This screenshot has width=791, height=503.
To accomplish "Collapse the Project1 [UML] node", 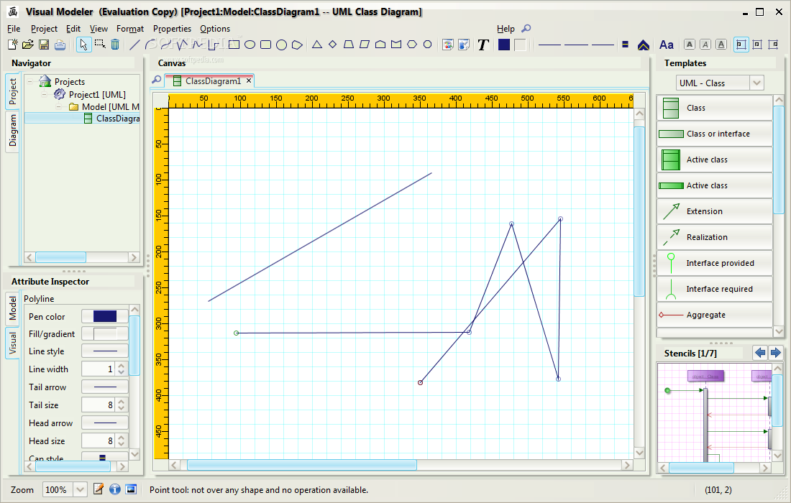I will 45,94.
